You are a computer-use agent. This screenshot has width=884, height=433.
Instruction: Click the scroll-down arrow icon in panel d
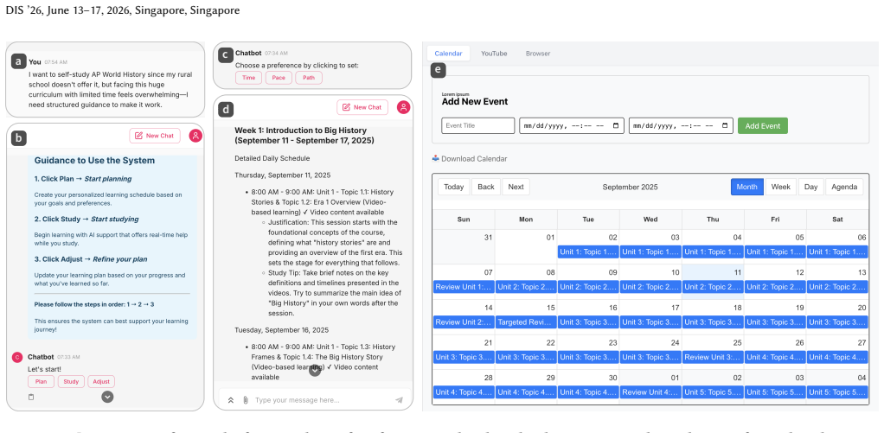315,370
